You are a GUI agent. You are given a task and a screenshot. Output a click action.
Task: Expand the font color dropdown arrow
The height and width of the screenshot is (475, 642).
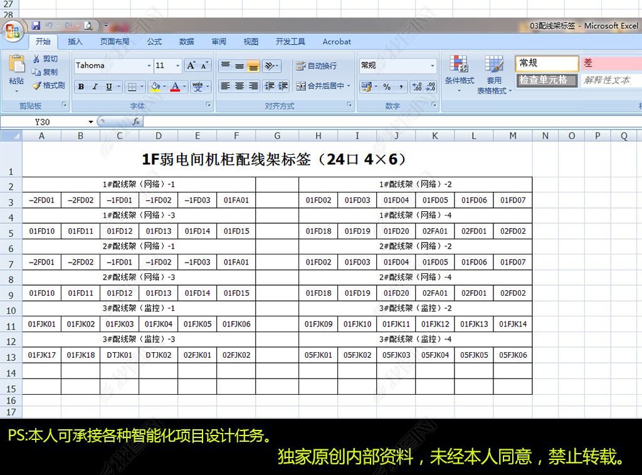184,86
